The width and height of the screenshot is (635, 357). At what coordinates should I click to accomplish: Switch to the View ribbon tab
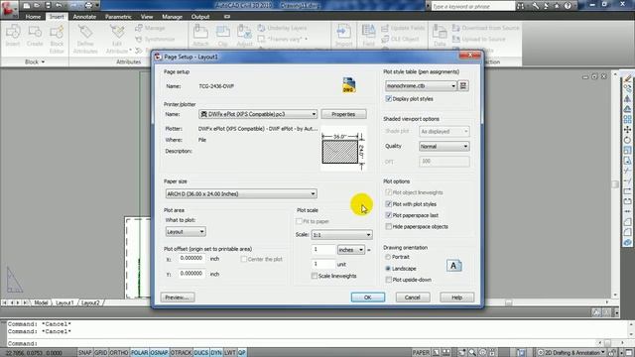(147, 17)
